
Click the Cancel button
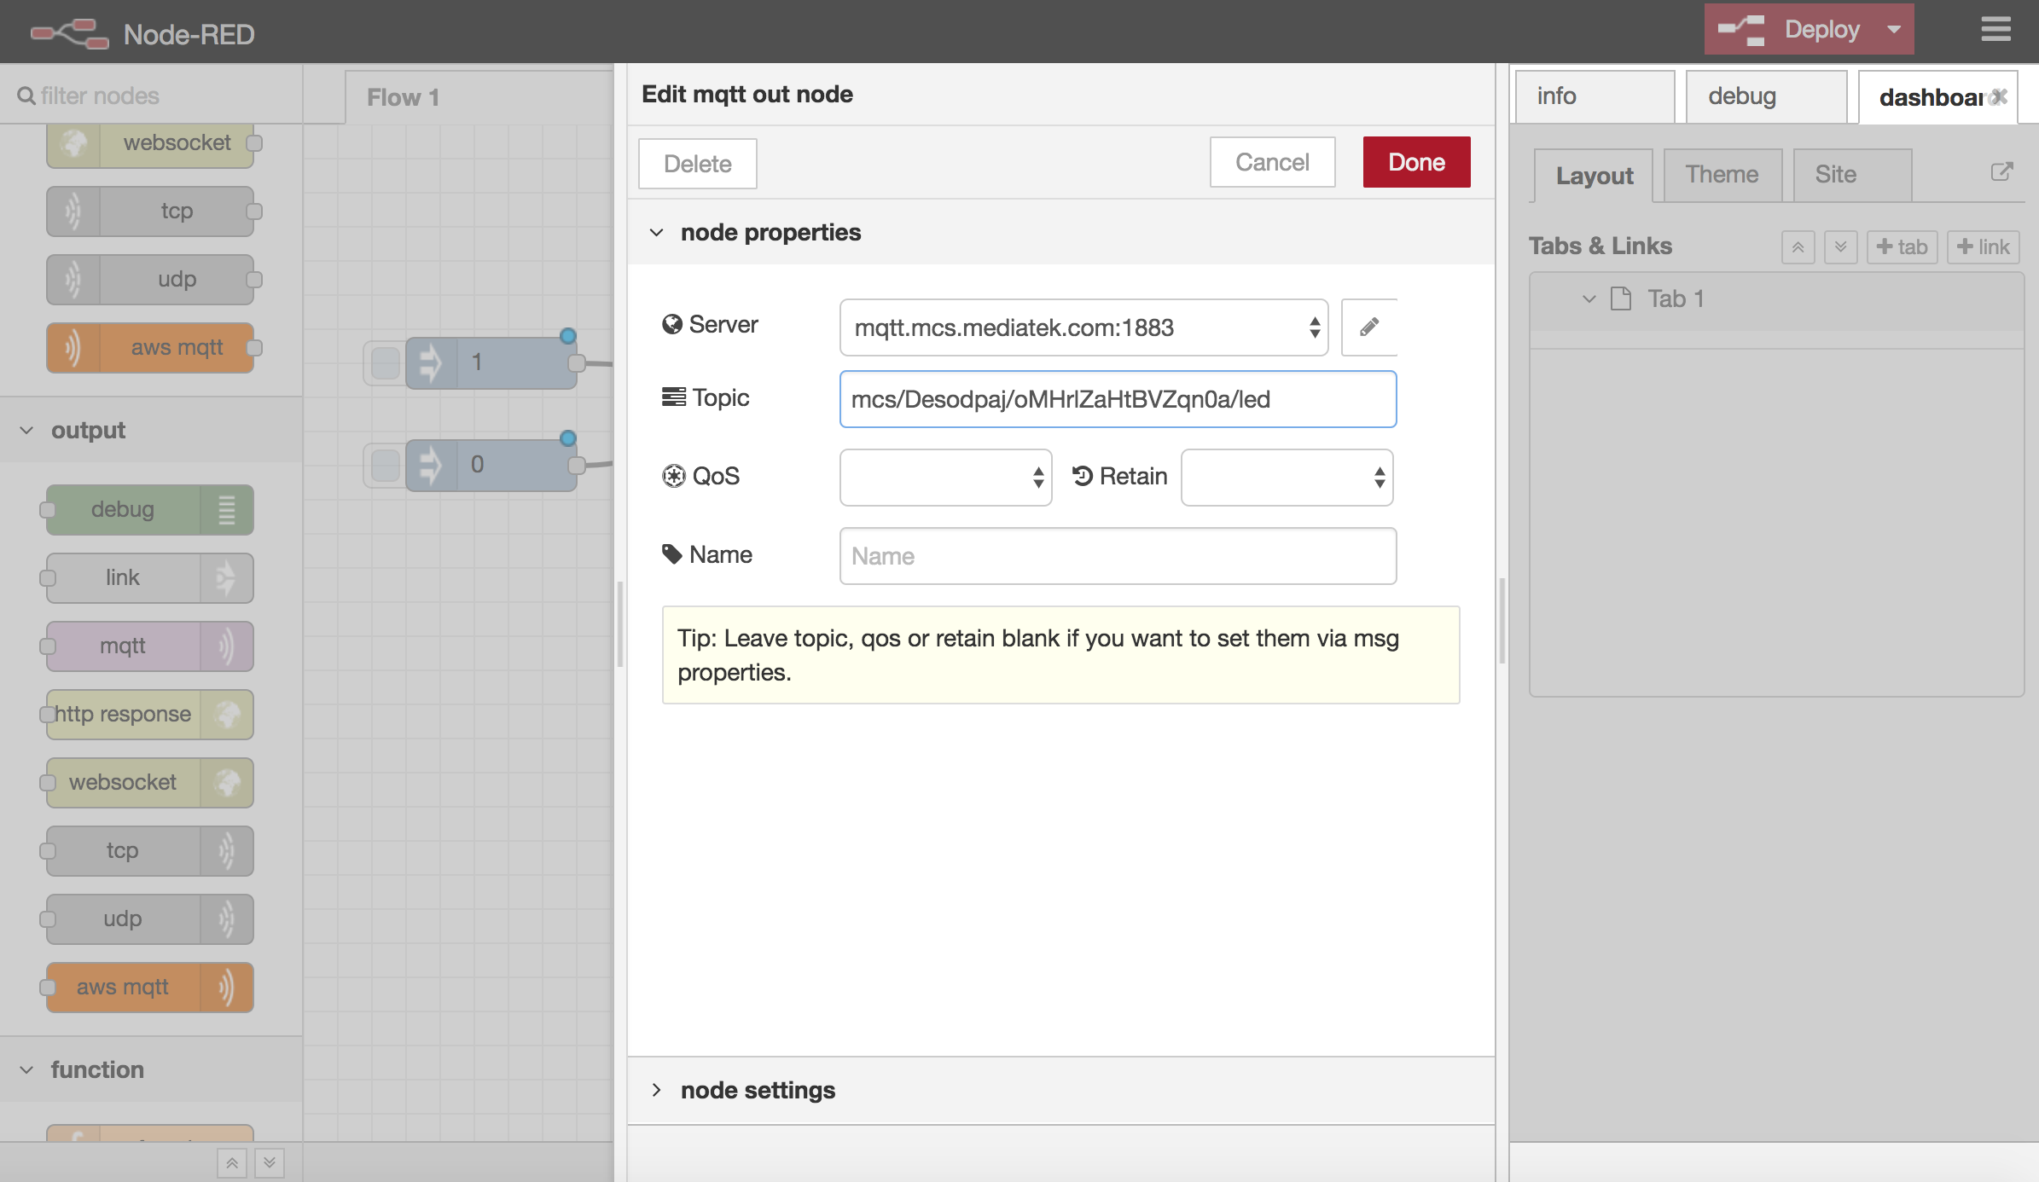[1272, 162]
